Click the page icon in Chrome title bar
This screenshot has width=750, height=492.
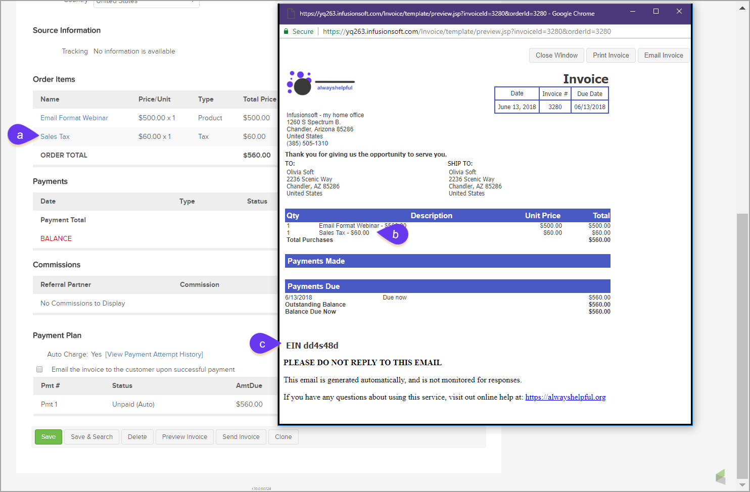tap(291, 14)
